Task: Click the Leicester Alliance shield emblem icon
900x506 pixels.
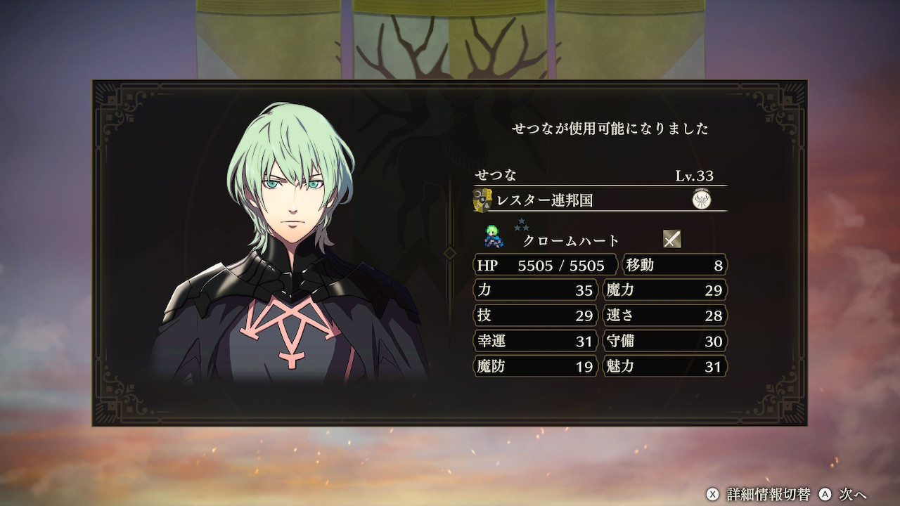Action: coord(482,200)
